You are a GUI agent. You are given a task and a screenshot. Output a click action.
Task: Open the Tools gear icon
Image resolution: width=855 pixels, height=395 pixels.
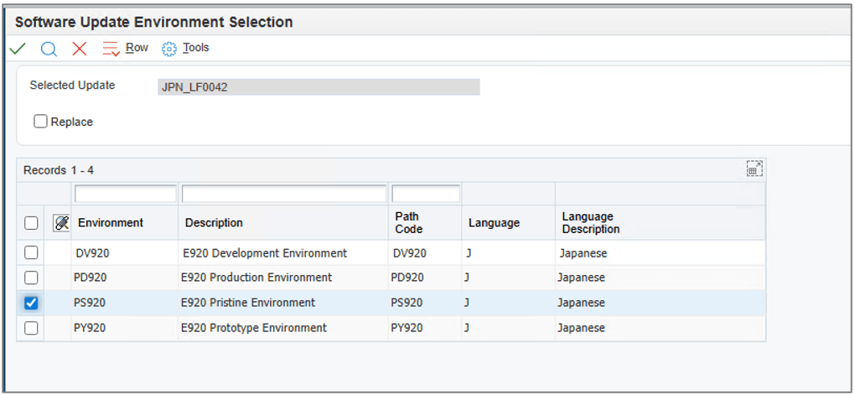point(169,49)
